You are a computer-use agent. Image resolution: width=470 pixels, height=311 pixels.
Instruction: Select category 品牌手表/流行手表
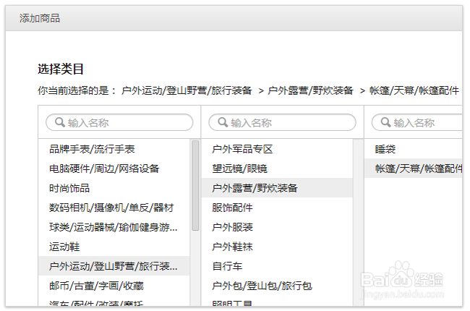click(x=114, y=149)
